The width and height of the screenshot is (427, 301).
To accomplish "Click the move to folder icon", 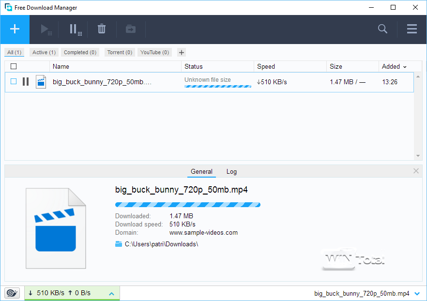I will pos(131,29).
